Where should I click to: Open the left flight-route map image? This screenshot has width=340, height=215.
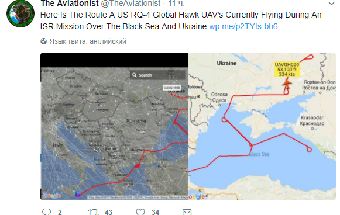[114, 126]
